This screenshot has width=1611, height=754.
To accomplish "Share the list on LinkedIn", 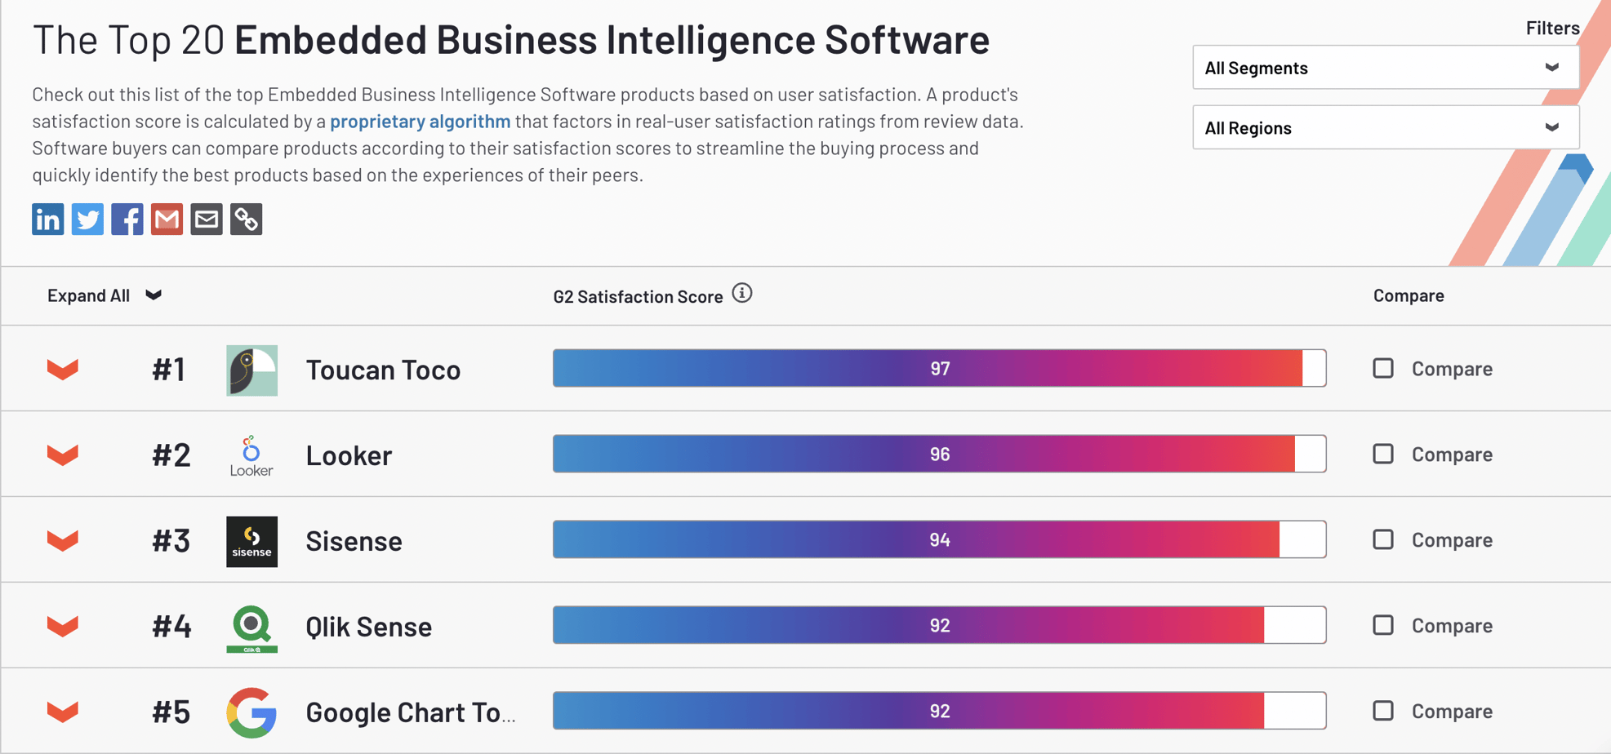I will [47, 219].
